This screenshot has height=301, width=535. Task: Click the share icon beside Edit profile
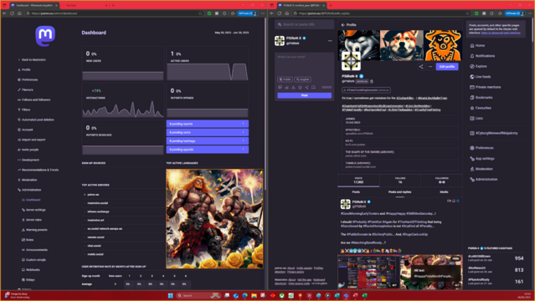(420, 67)
